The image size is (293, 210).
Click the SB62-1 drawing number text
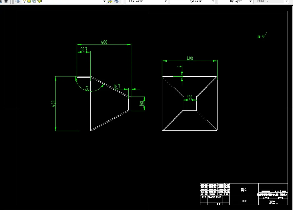tap(273, 202)
